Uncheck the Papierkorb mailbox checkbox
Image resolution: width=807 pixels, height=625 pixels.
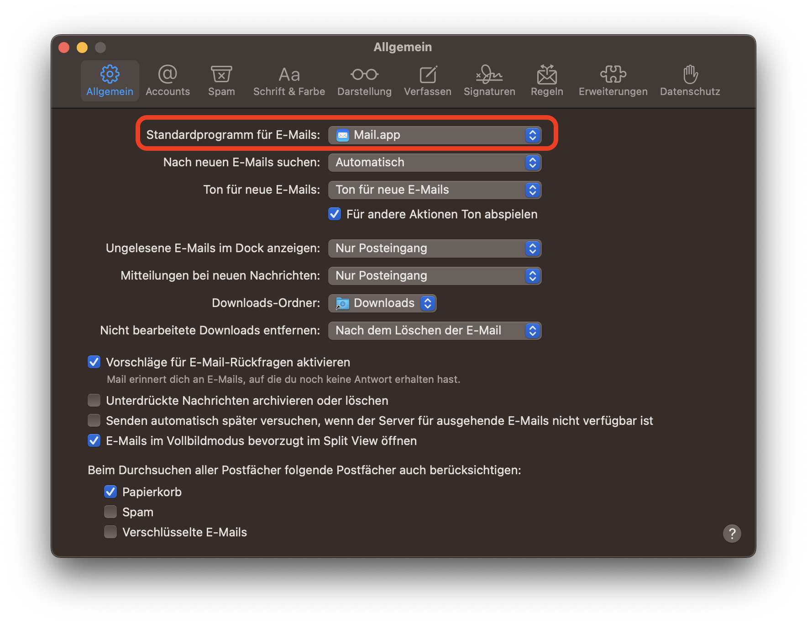pyautogui.click(x=110, y=492)
